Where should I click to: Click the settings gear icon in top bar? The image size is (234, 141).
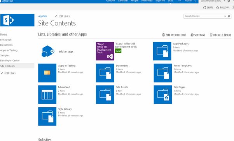(229, 1)
